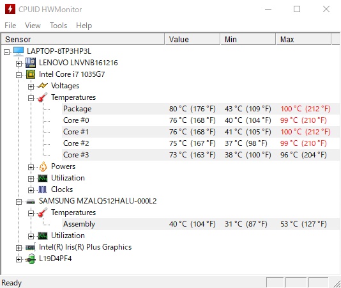Collapse the Intel Core i7 1035G7 node
Screen dimensions: 341x288
(x=19, y=75)
